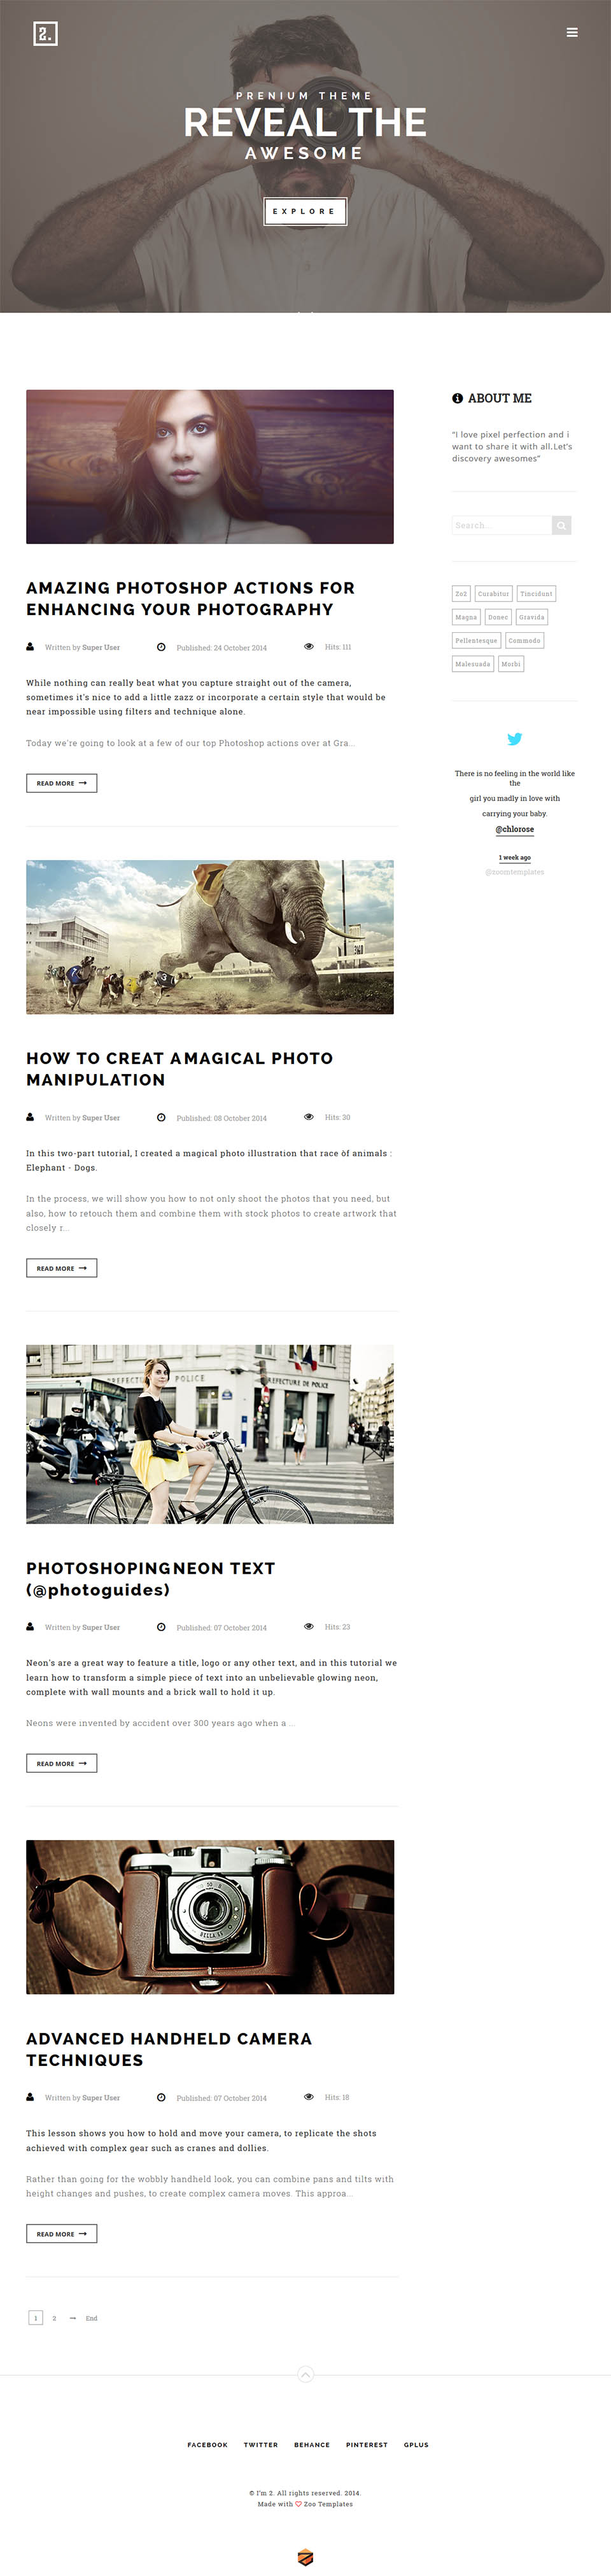The image size is (611, 2576).
Task: Open the @chlorose twitter handle link
Action: (x=515, y=829)
